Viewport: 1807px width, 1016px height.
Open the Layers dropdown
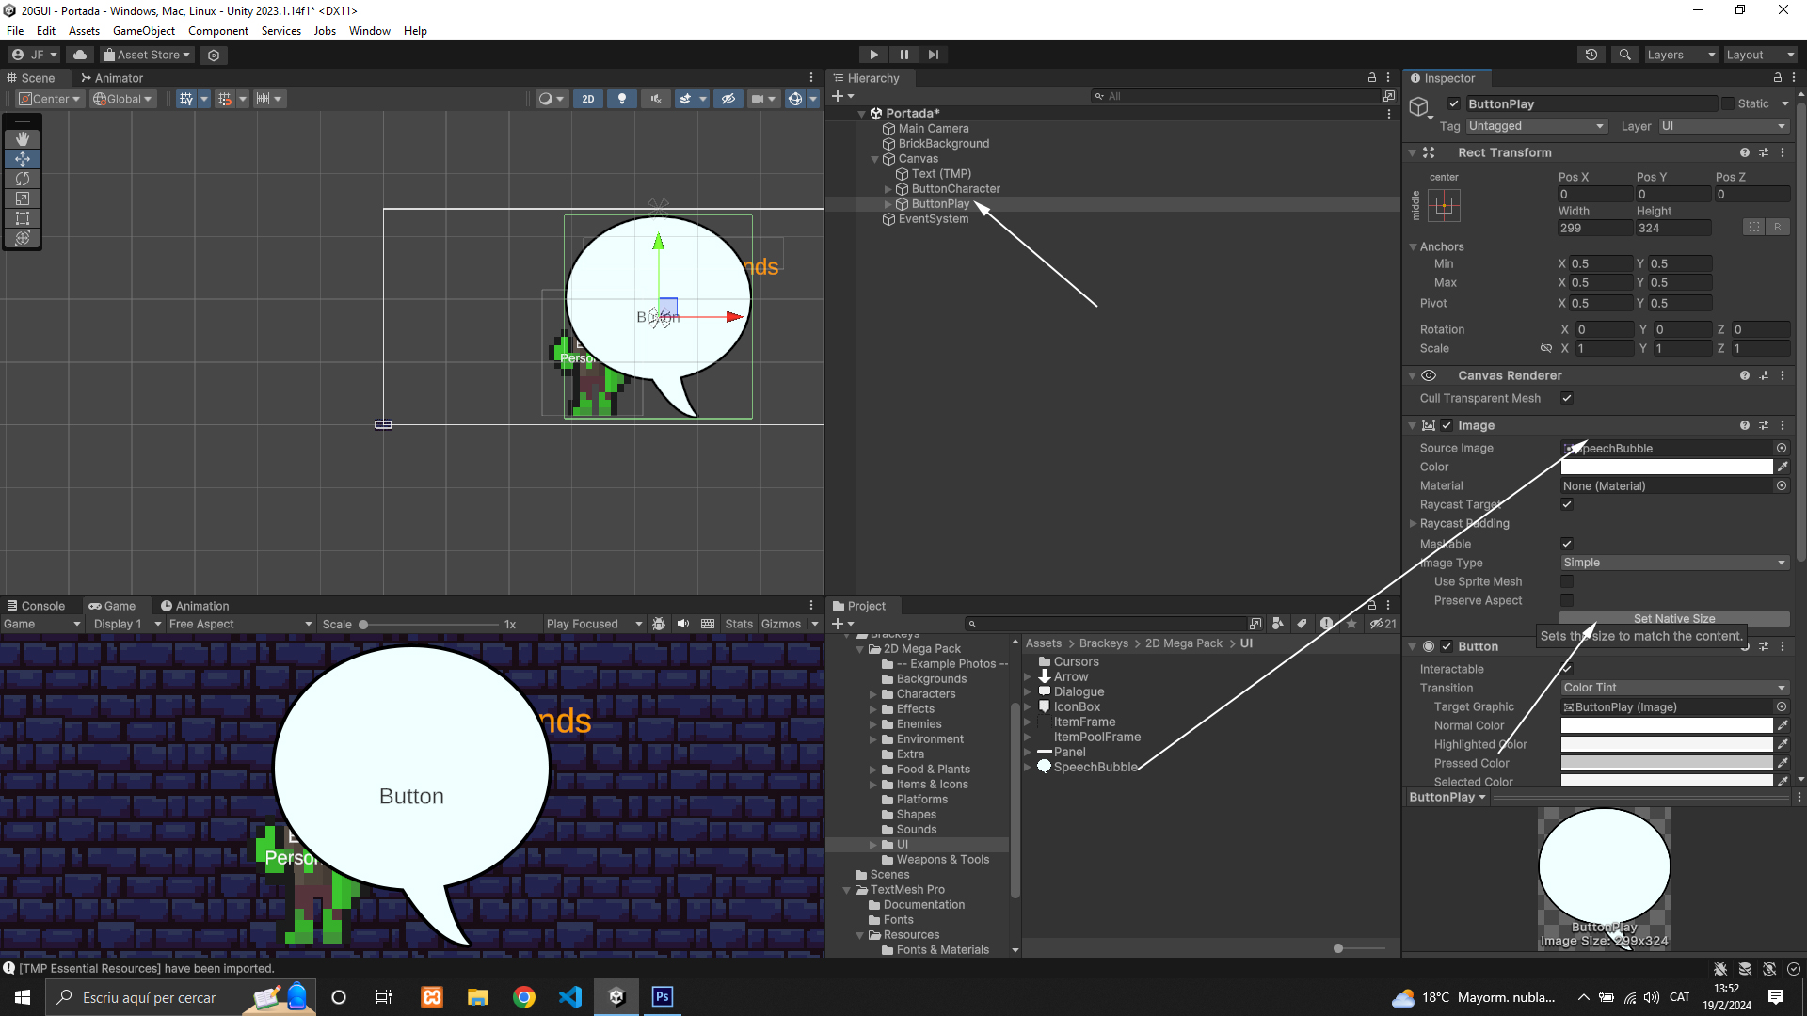[1680, 55]
